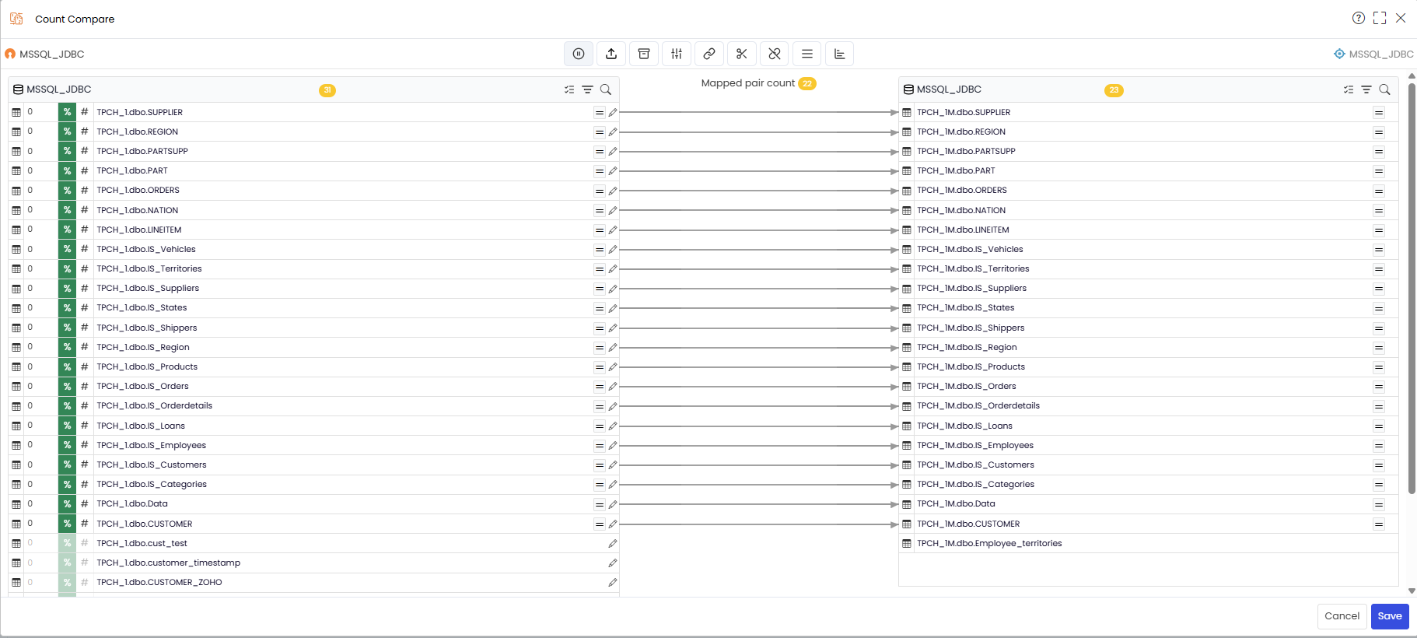
Task: Click the pencil edit icon for TPCH_1.dbo.NATION
Action: [x=613, y=210]
